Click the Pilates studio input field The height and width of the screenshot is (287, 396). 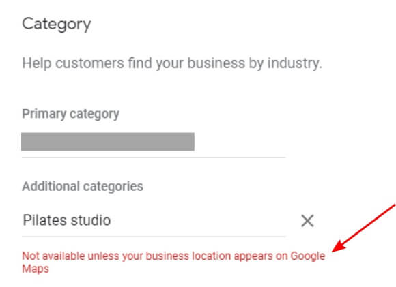[x=154, y=220]
